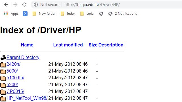Viewport: 182px width, 102px height.
Task: Click the 5200/ row modified date
Action: (x=68, y=84)
